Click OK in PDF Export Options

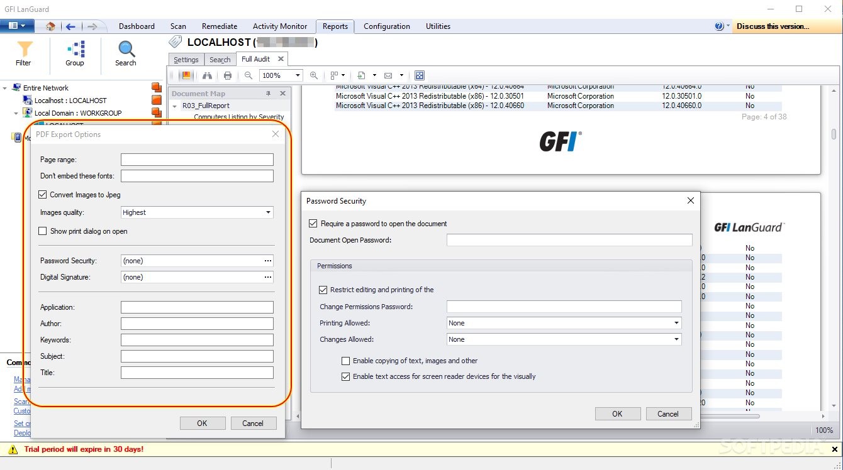(x=203, y=423)
